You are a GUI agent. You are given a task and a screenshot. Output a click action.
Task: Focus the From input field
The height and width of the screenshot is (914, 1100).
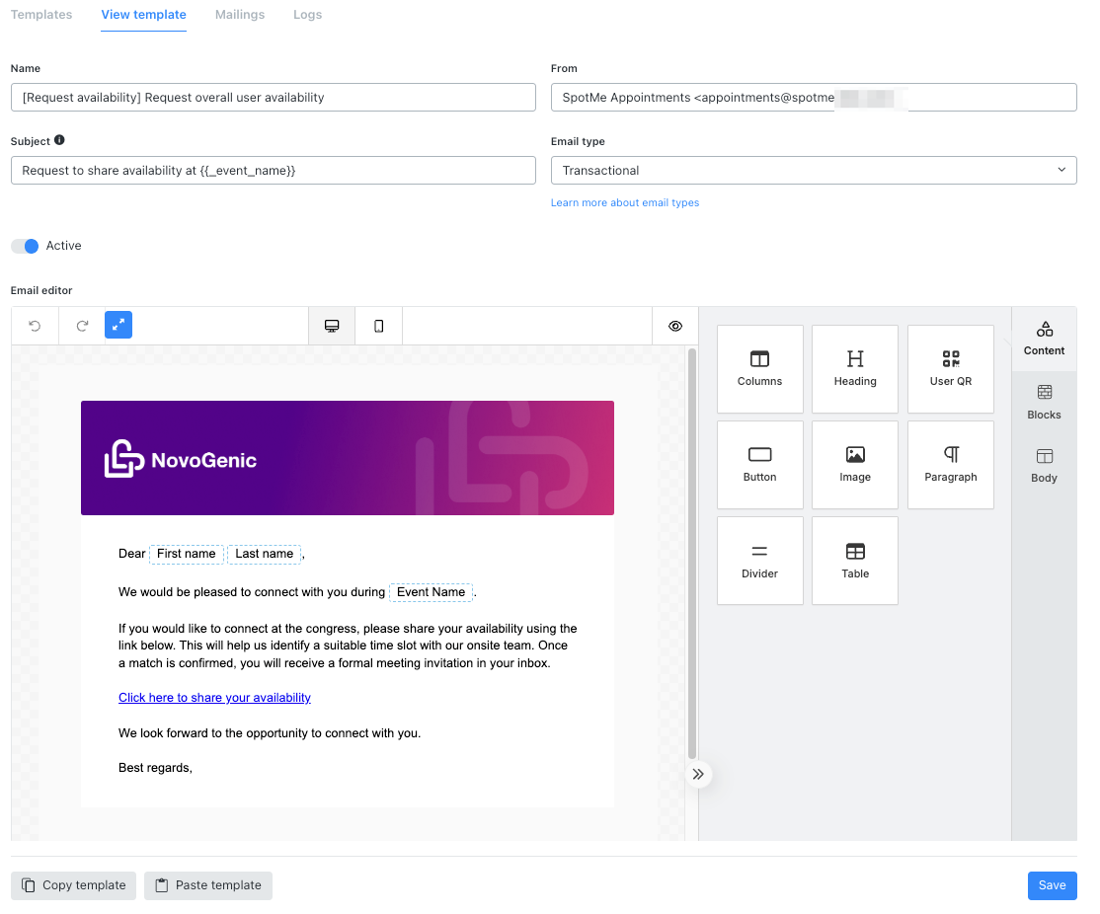click(814, 98)
